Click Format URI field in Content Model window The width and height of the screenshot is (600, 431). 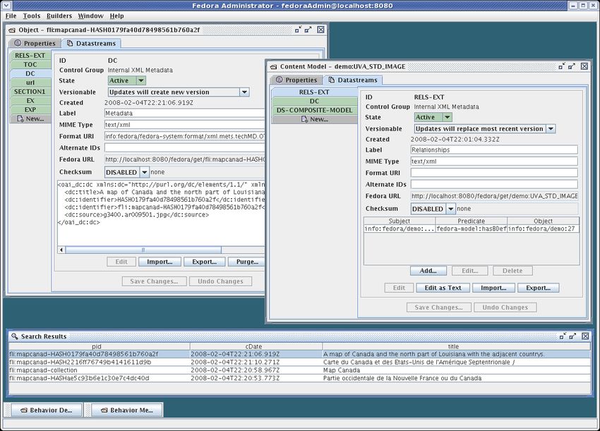tap(494, 173)
